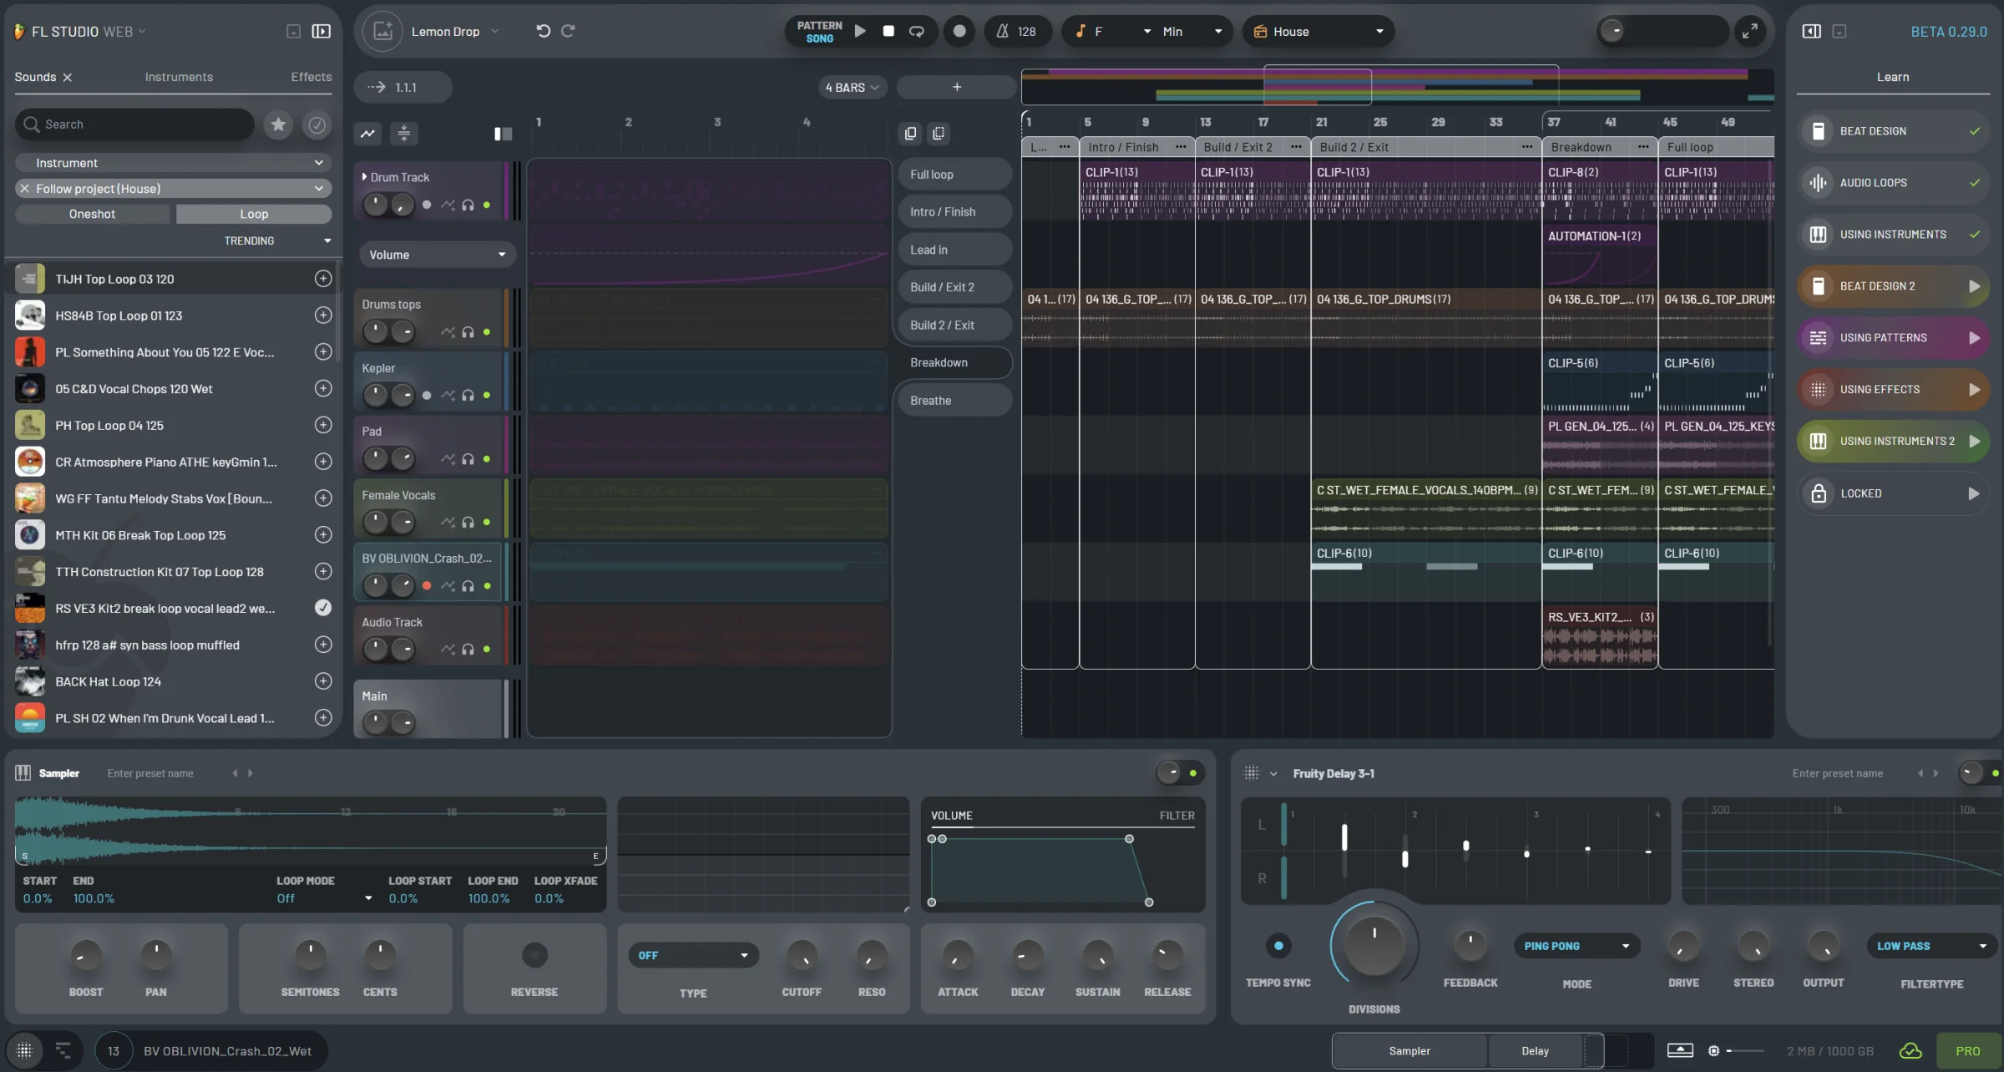The height and width of the screenshot is (1072, 2004).
Task: Select the Sampler tab at bottom
Action: coord(1409,1050)
